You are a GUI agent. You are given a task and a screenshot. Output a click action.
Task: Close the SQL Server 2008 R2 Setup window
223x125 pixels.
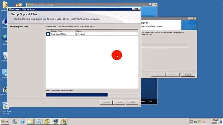point(139,9)
